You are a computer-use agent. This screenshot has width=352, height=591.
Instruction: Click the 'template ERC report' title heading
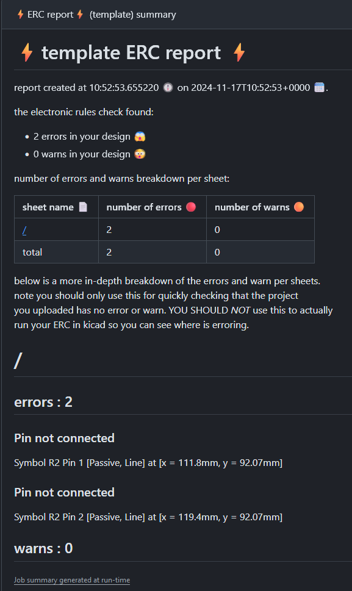(x=131, y=52)
